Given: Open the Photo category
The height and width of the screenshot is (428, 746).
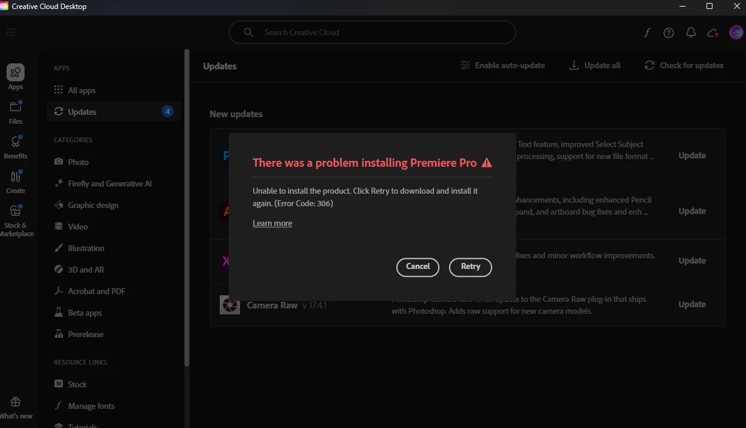Looking at the screenshot, I should [x=78, y=162].
